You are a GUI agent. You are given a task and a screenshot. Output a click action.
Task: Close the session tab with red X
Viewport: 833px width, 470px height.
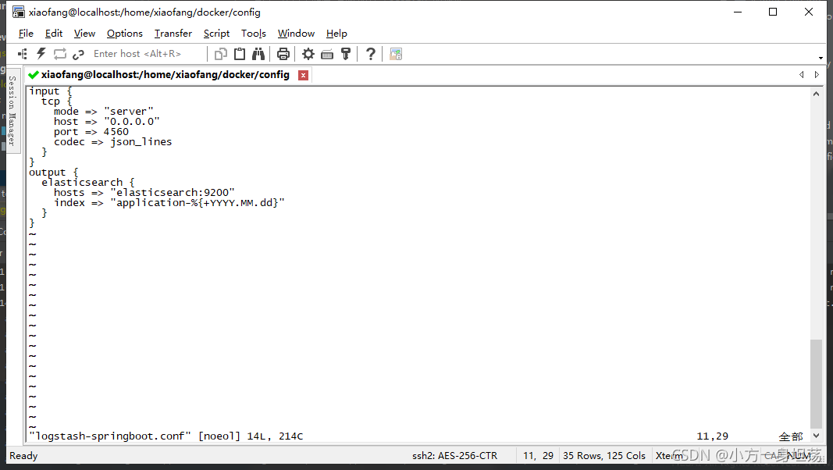[x=304, y=76]
